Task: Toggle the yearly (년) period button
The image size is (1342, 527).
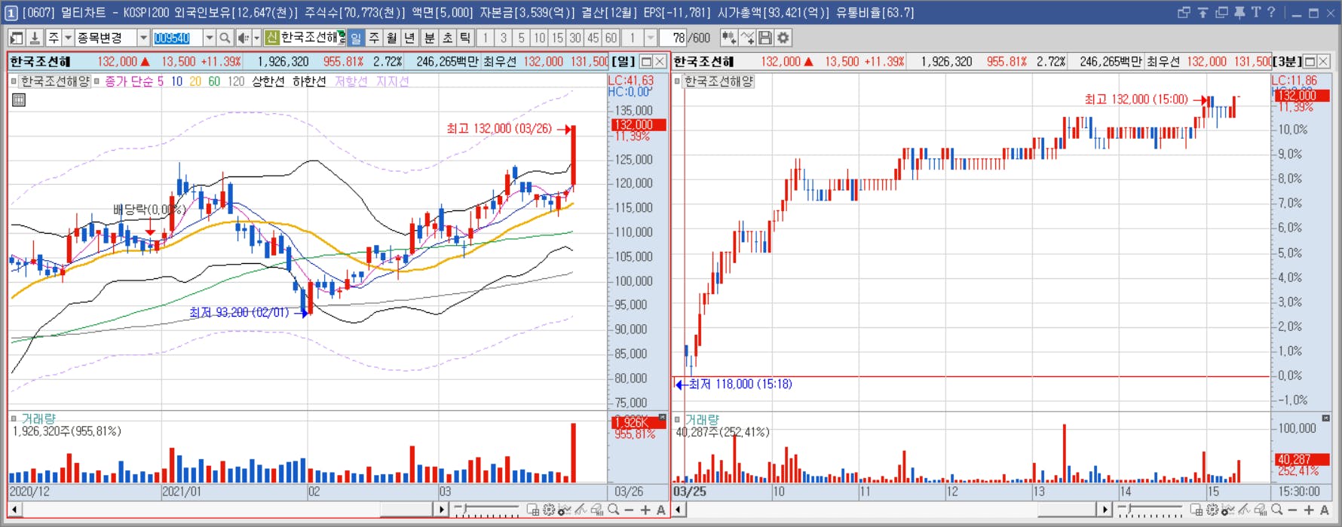Action: point(409,38)
